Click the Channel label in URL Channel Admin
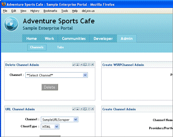 tap(32, 119)
